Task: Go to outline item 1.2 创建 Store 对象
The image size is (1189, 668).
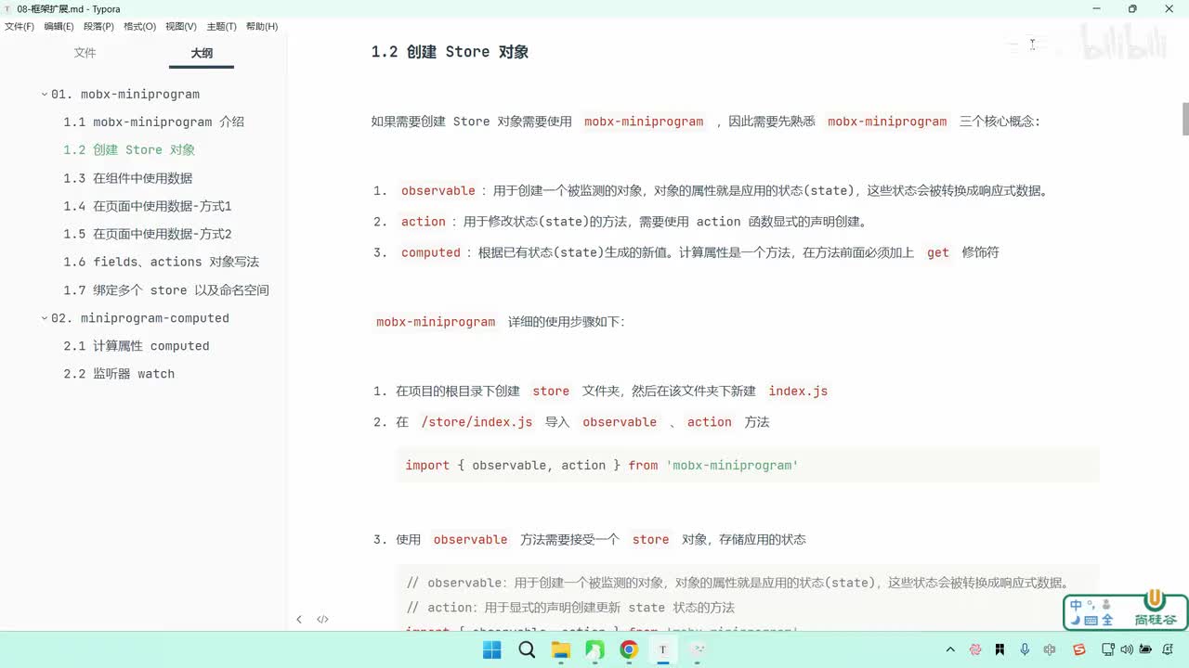Action: 129,150
